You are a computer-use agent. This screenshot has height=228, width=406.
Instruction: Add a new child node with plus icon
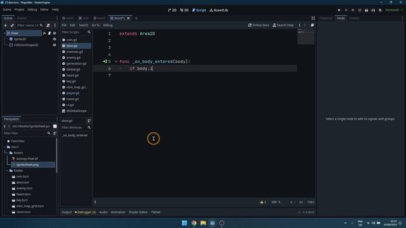tap(5, 25)
